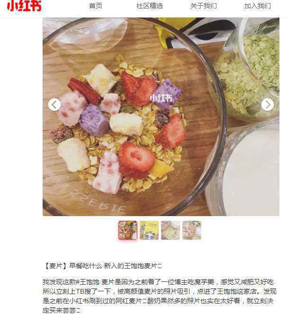Select the first cereal bowl thumbnail
The width and height of the screenshot is (287, 314).
point(128,230)
